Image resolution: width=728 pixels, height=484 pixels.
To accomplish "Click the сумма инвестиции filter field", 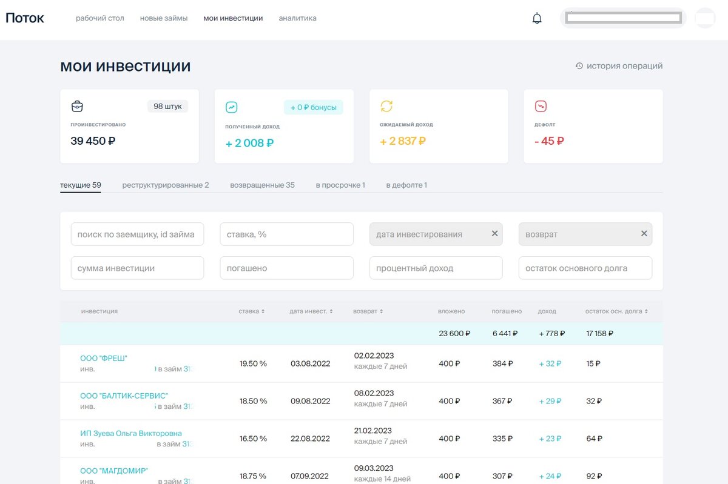I will 137,268.
